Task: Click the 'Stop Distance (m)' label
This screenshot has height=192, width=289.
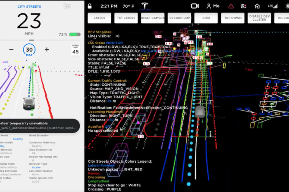Action: click(41, 150)
